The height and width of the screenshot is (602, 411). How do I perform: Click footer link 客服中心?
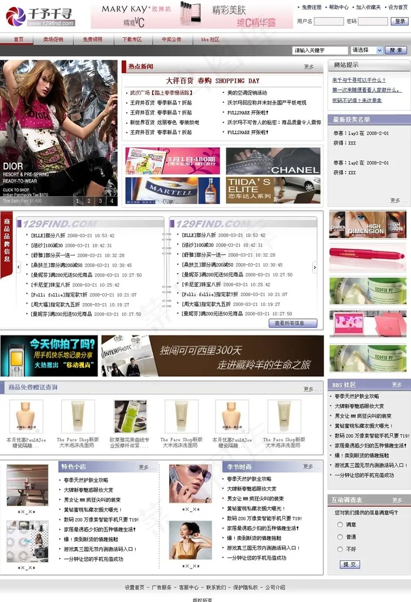[x=189, y=587]
